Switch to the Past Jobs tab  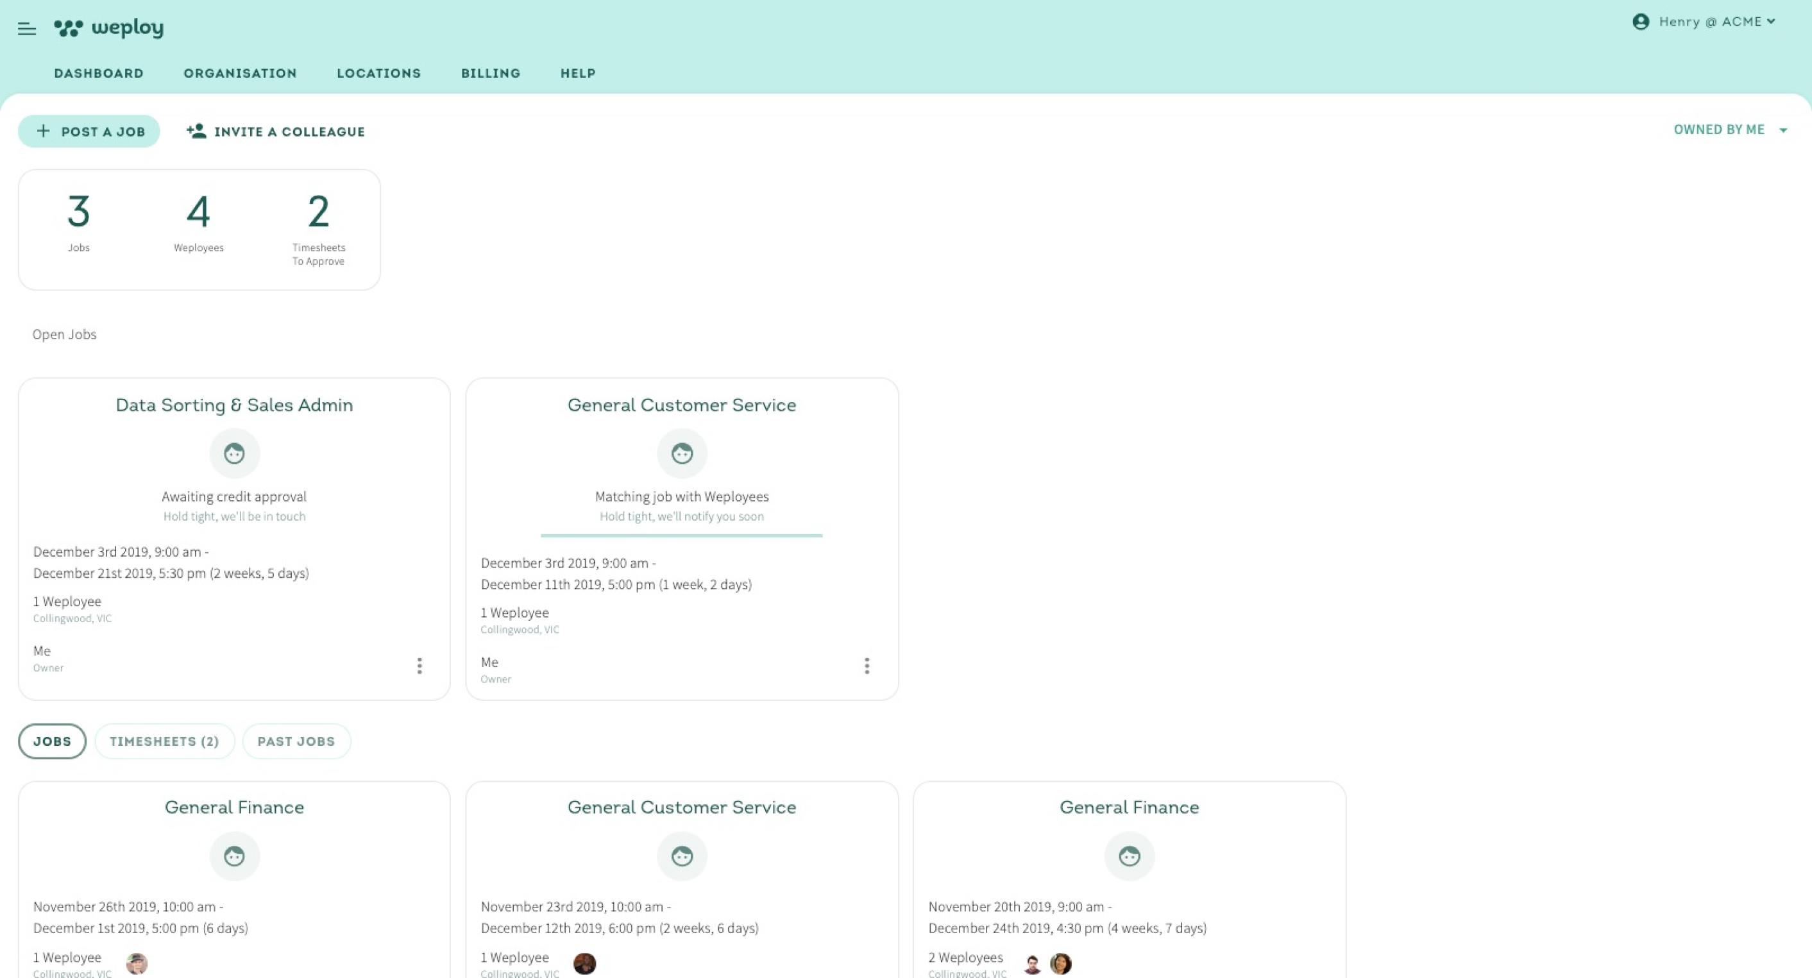pos(296,741)
